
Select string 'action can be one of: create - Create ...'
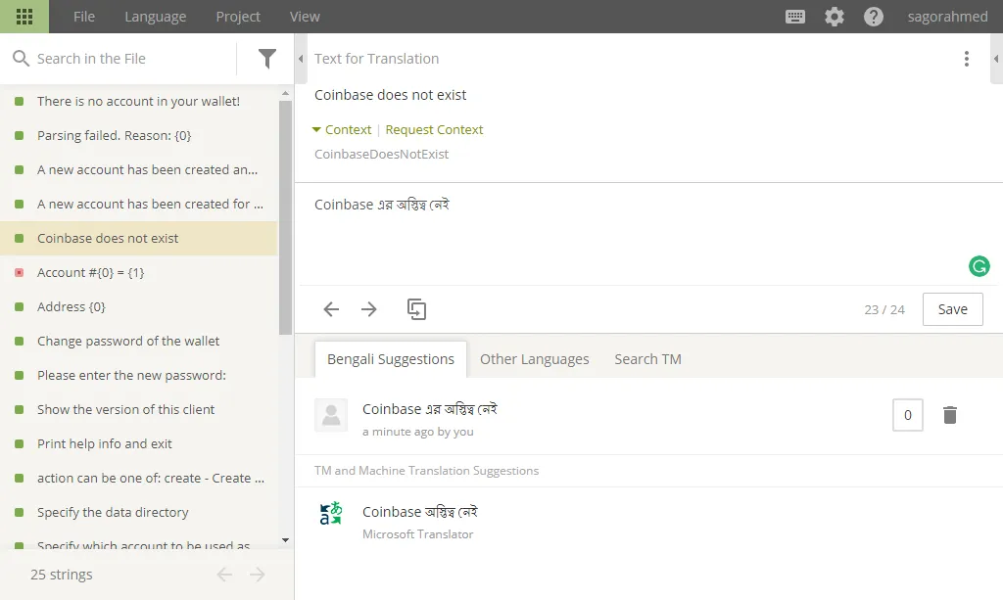[x=138, y=479]
